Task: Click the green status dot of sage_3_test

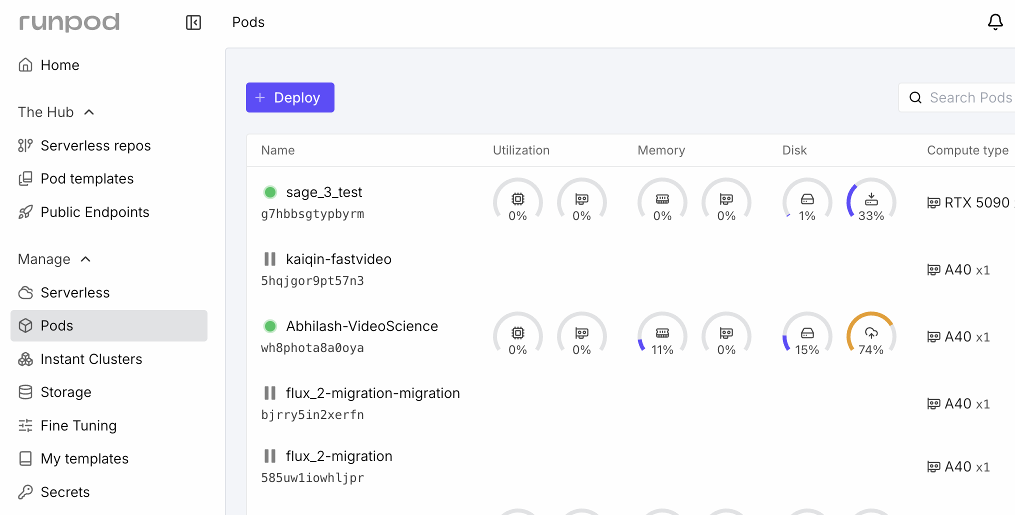Action: pos(270,192)
